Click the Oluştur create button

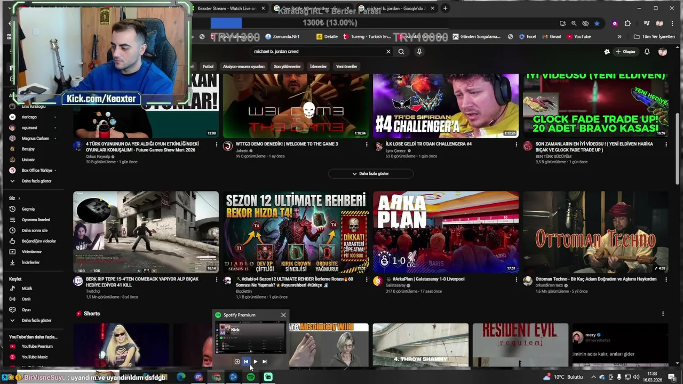pyautogui.click(x=625, y=52)
